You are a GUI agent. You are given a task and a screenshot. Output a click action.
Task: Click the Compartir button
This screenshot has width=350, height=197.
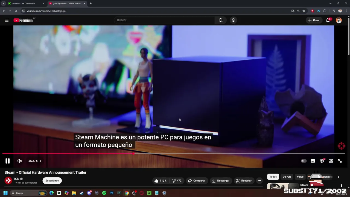click(197, 181)
